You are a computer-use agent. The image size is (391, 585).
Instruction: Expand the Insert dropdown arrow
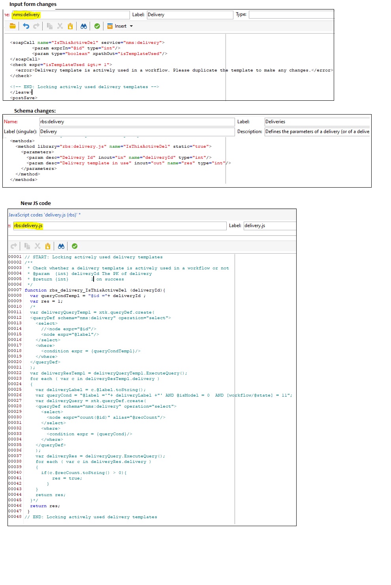tap(131, 26)
